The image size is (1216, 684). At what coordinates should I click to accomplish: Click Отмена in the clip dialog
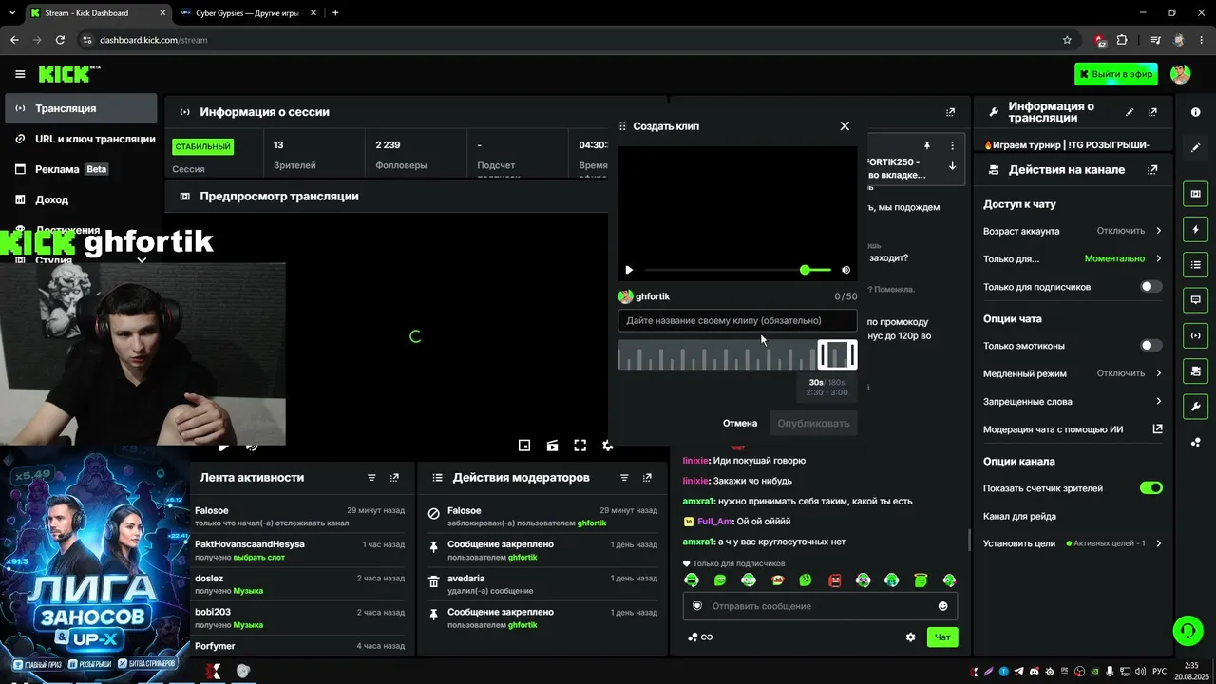(x=740, y=423)
